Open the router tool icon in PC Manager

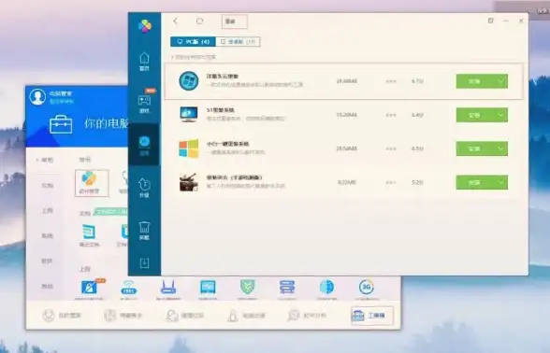(168, 288)
